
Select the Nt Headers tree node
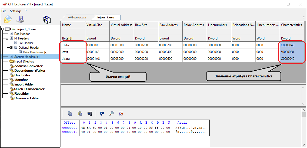pyautogui.click(x=22, y=38)
